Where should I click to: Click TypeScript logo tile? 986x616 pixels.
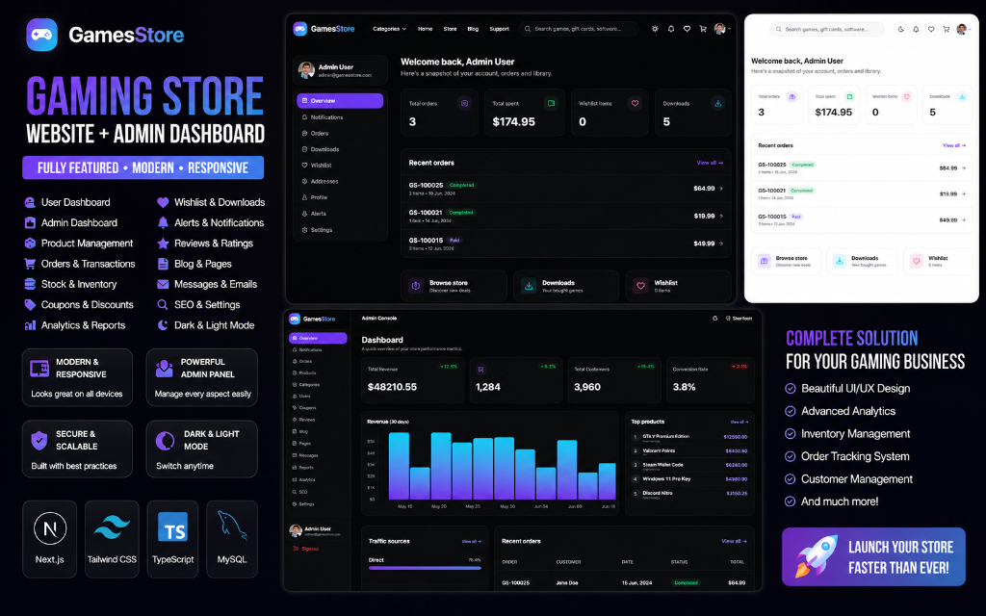click(173, 539)
